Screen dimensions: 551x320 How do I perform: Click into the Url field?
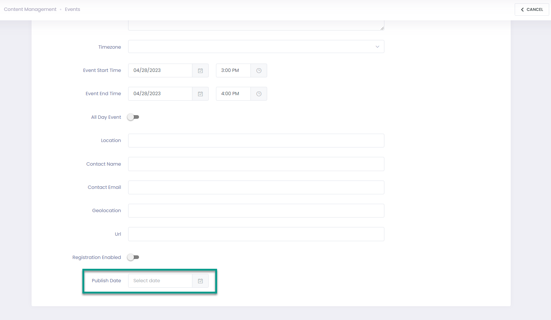[256, 234]
